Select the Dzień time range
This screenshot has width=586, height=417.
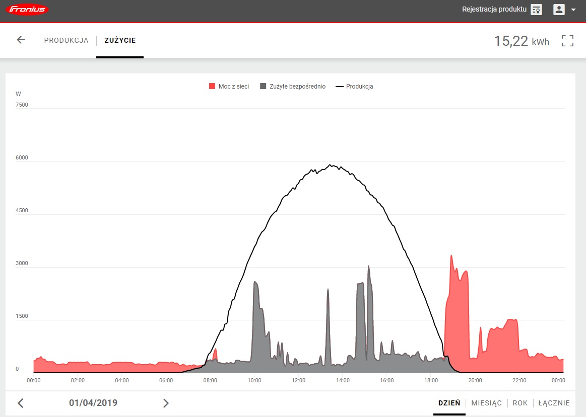[x=449, y=403]
